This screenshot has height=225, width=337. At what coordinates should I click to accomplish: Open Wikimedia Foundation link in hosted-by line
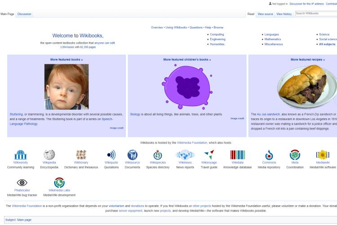pos(192,143)
